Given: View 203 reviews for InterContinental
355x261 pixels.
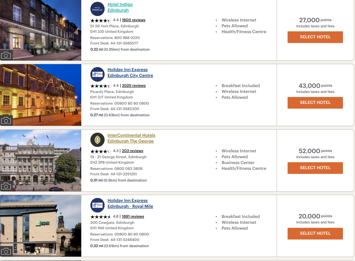Looking at the screenshot, I should 132,151.
